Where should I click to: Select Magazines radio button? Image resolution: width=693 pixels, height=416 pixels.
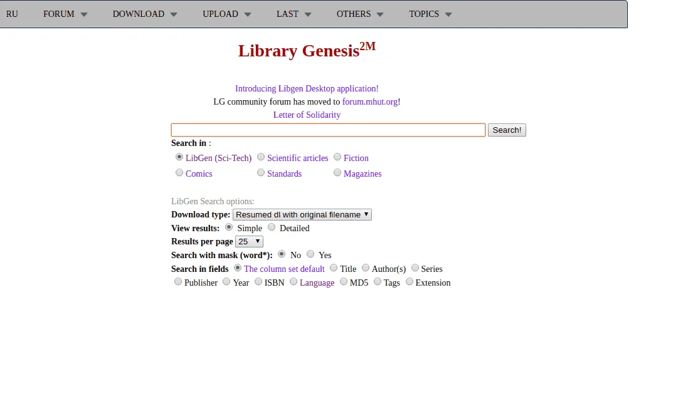click(x=337, y=173)
